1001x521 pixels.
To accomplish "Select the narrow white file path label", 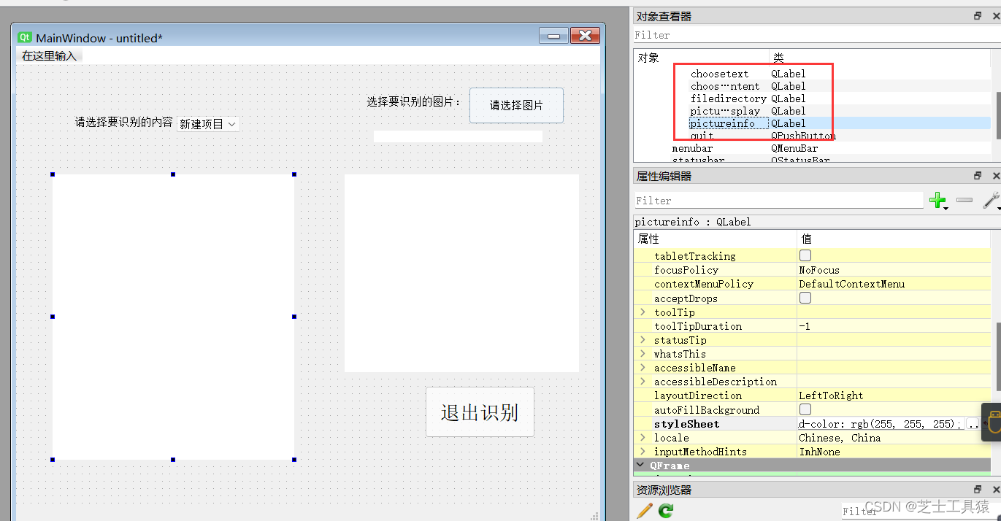I will [458, 136].
